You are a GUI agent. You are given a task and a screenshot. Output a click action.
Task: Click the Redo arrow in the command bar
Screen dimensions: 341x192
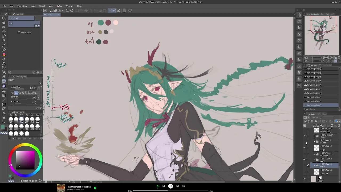[x=72, y=10]
